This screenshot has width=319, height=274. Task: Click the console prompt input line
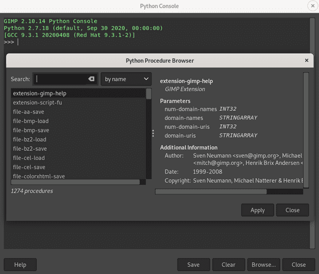(x=156, y=42)
